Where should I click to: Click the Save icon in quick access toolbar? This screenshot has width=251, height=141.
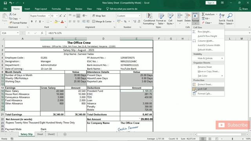[x=5, y=3]
